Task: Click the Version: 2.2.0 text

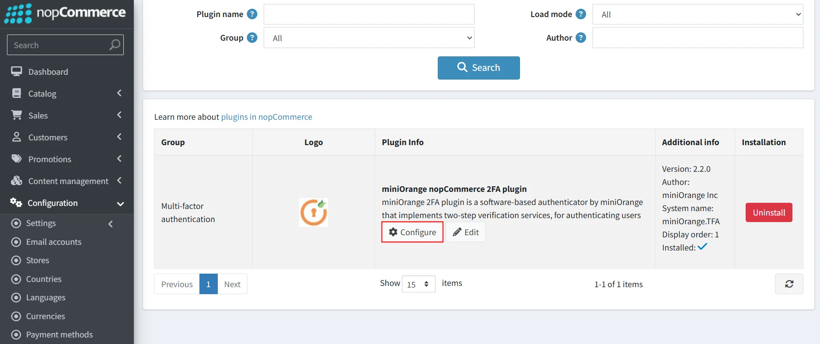Action: (x=686, y=169)
